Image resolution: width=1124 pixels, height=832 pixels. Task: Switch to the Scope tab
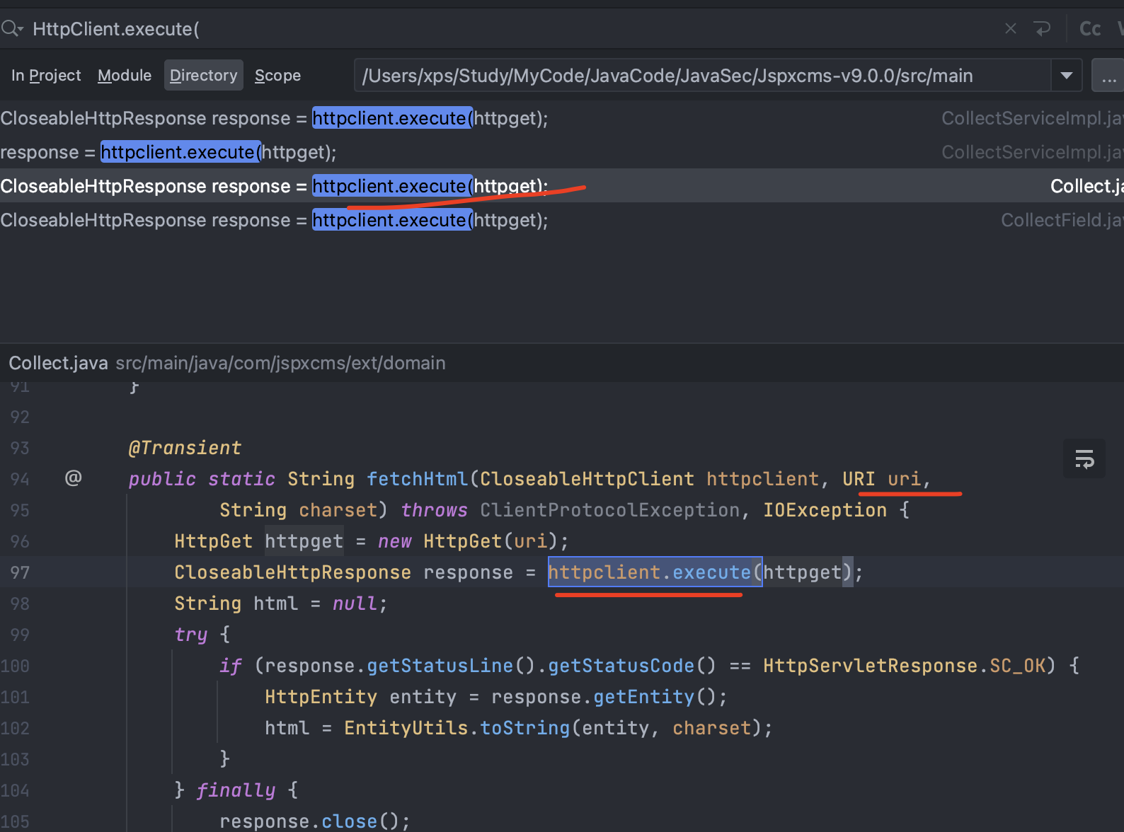[277, 76]
